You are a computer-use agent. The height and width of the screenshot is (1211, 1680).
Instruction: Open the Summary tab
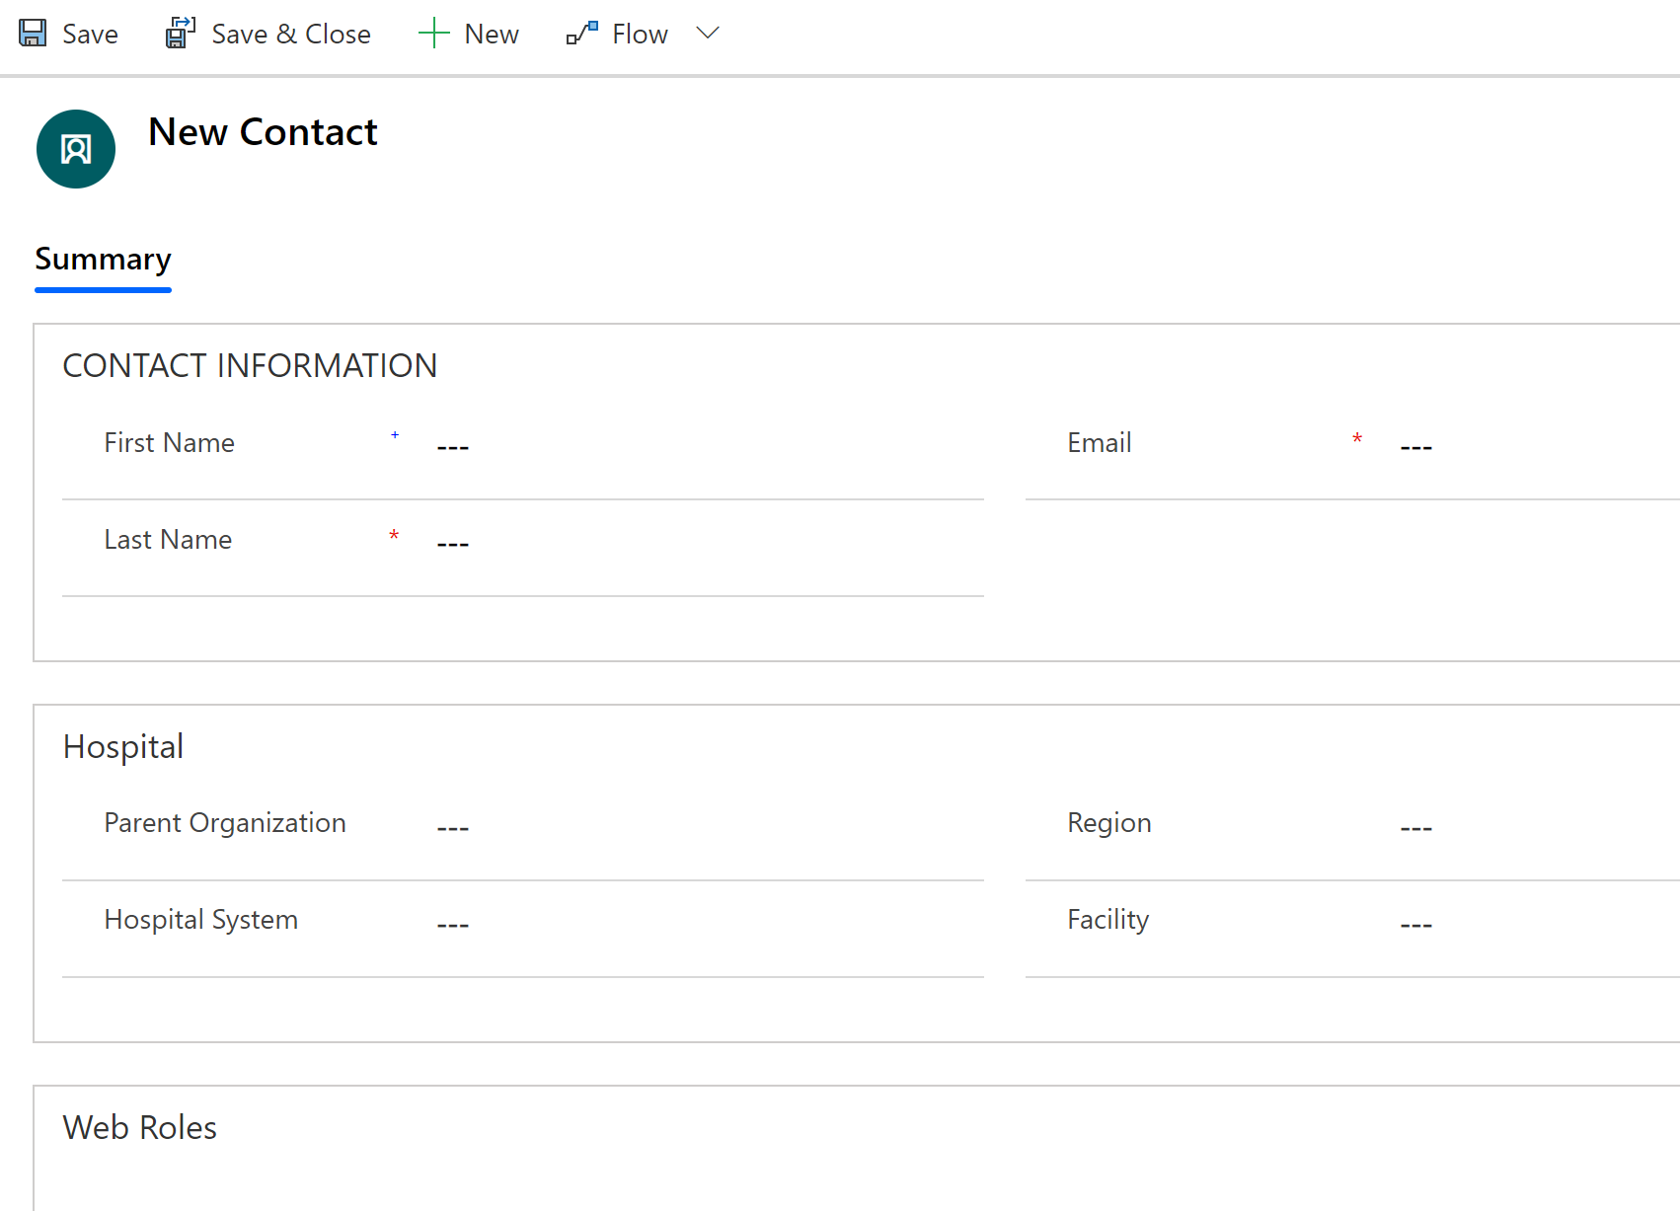[103, 260]
